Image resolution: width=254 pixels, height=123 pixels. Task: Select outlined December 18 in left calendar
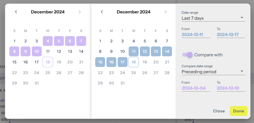click(48, 62)
